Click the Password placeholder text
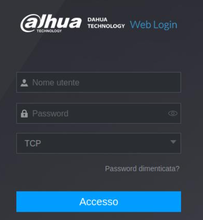203x220 pixels. [50, 113]
